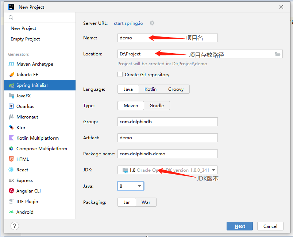The image size is (293, 237).
Task: Select War packaging
Action: point(146,202)
